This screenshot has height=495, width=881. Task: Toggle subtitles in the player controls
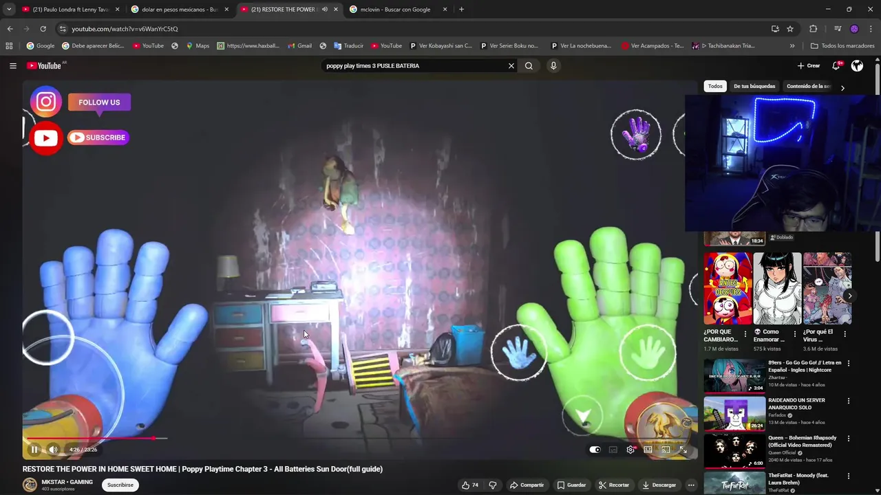[613, 450]
